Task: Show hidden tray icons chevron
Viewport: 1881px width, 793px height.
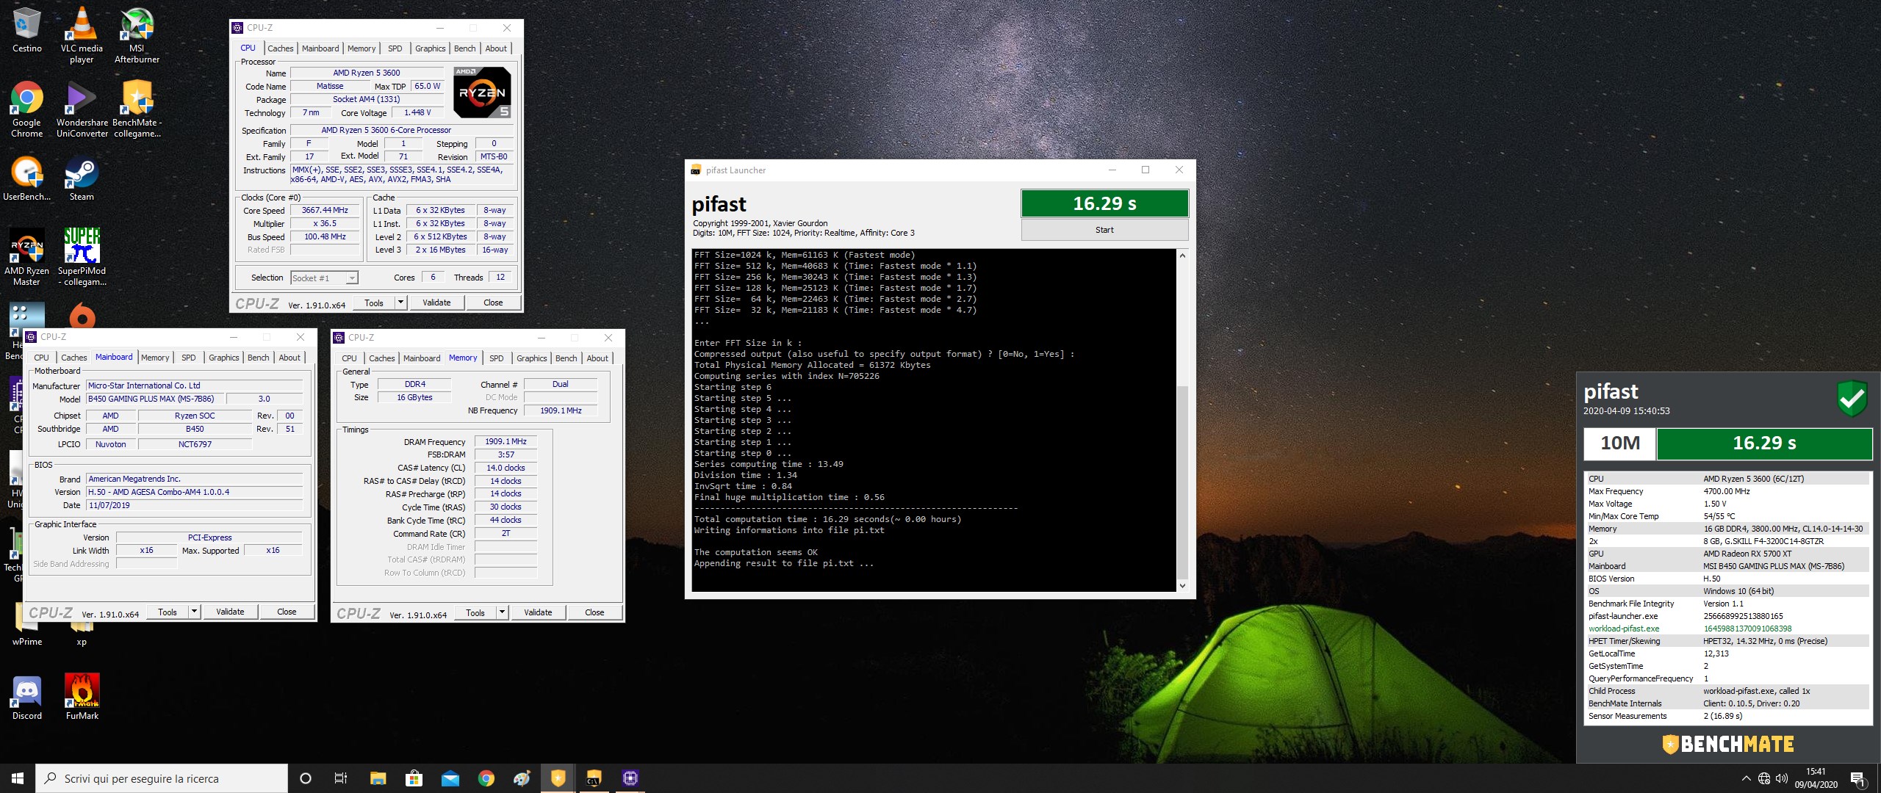Action: click(1746, 778)
